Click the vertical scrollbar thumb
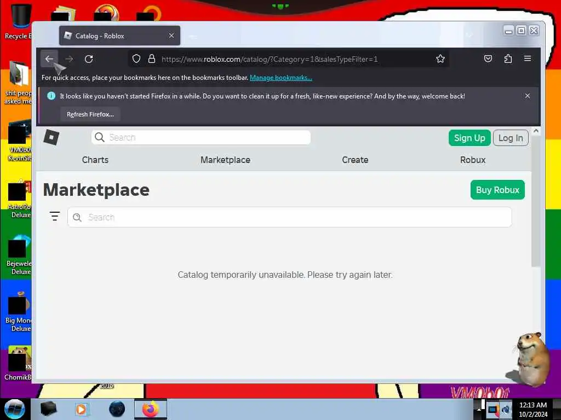The image size is (561, 420). click(536, 201)
